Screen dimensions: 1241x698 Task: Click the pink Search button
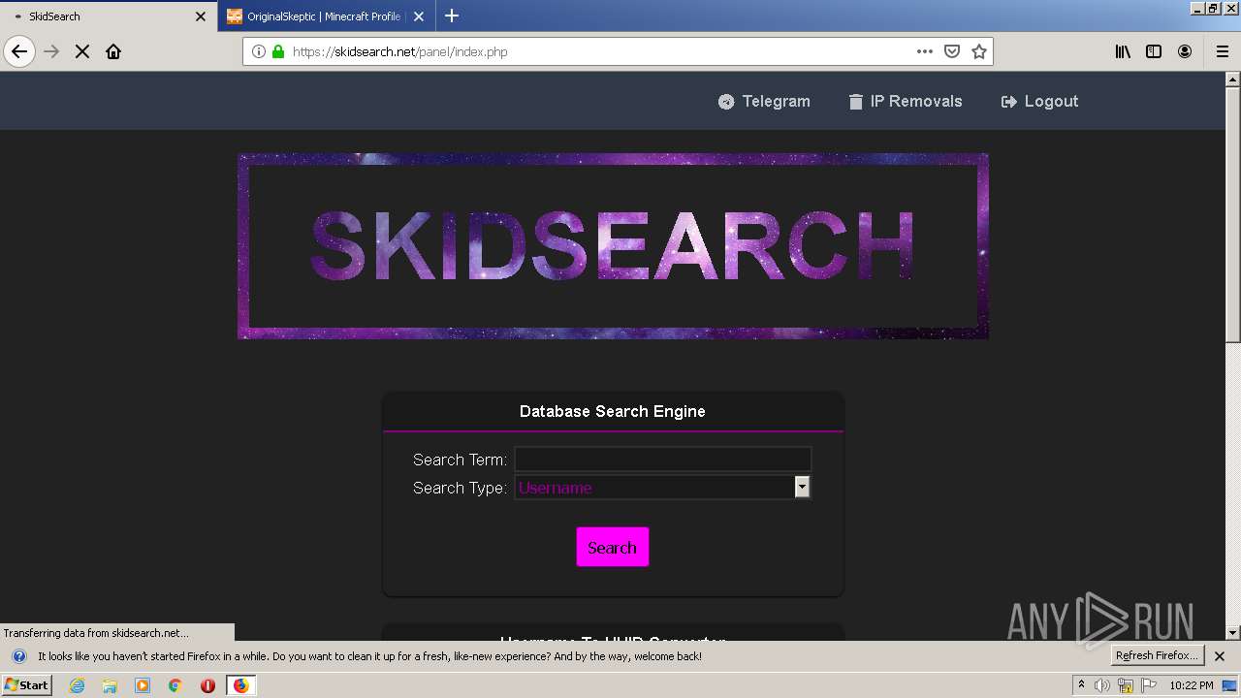click(x=613, y=548)
